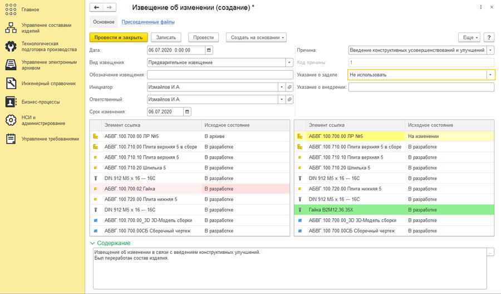Open the linked Инициатор record button

click(289, 87)
